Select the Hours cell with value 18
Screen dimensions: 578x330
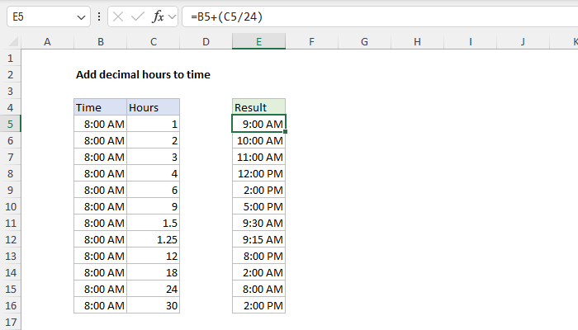point(154,272)
